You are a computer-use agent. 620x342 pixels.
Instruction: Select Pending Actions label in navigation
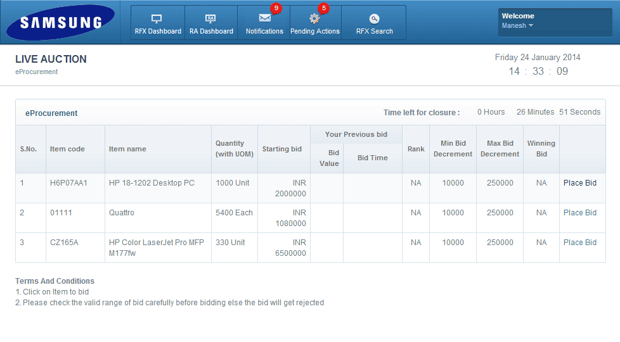[x=314, y=31]
